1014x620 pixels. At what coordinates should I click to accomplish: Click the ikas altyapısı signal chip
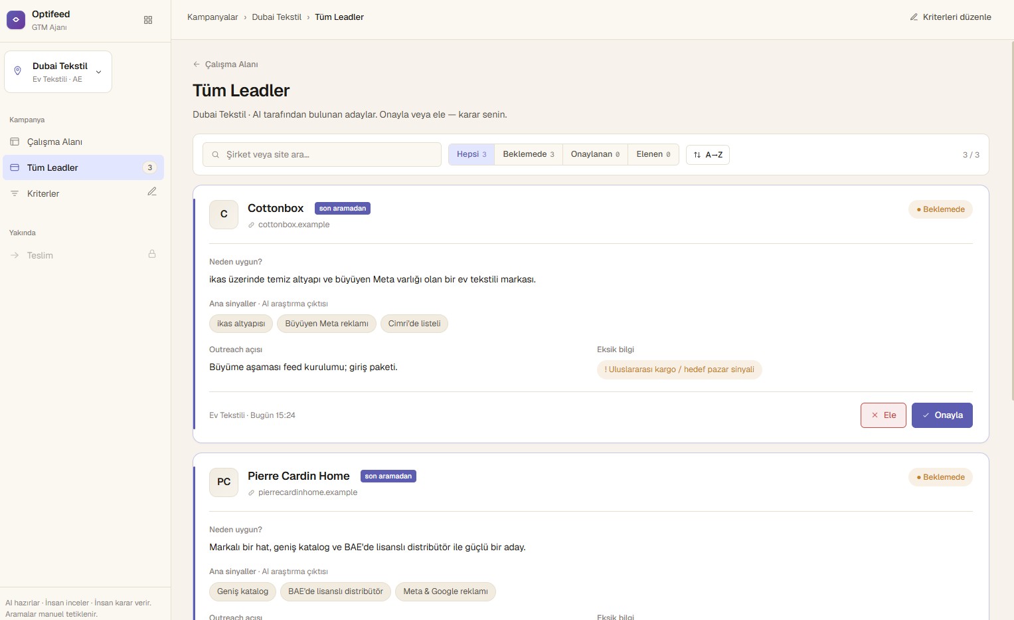coord(241,324)
